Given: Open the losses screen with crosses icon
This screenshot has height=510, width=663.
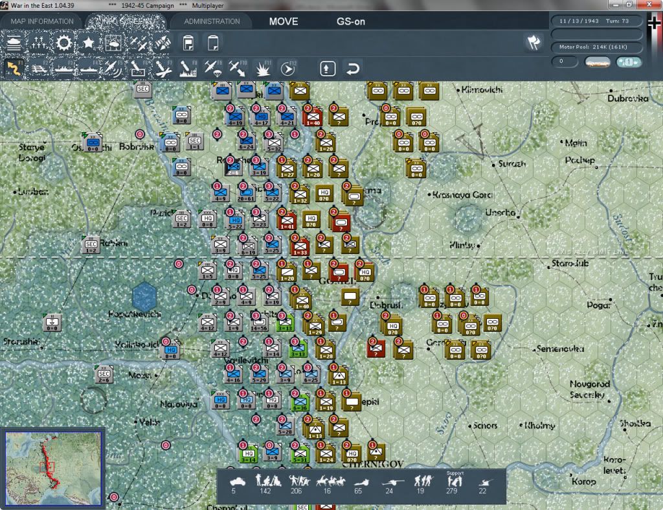Looking at the screenshot, I should (x=39, y=43).
